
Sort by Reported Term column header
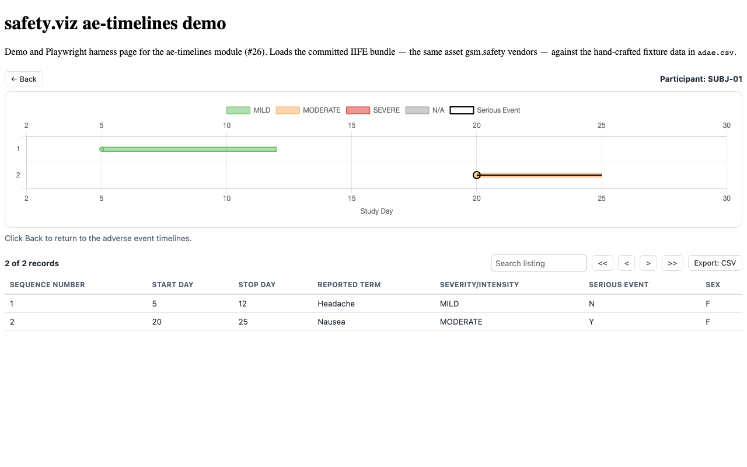[x=349, y=285]
